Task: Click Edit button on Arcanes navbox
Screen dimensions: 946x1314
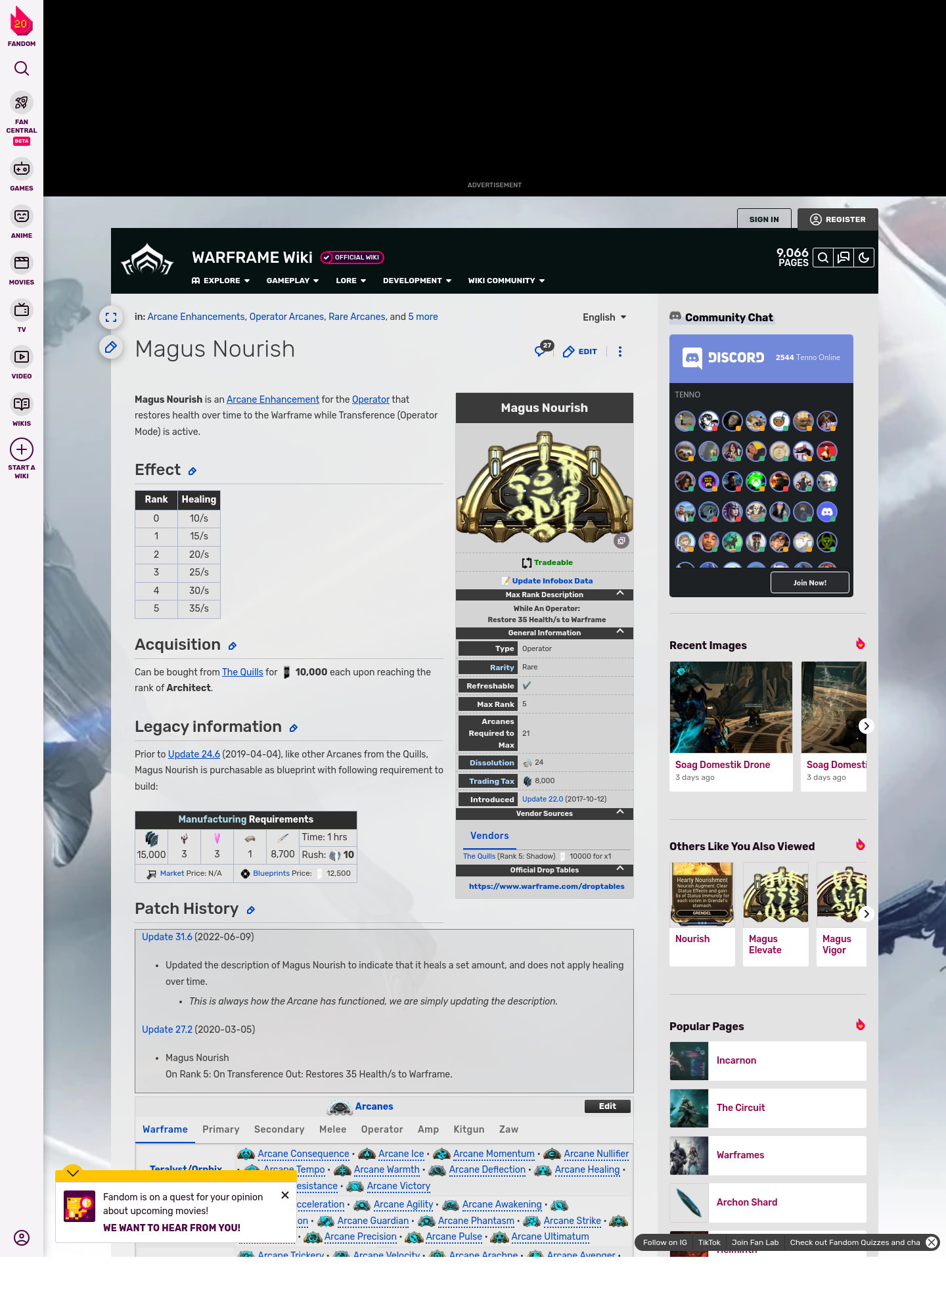Action: point(608,1106)
